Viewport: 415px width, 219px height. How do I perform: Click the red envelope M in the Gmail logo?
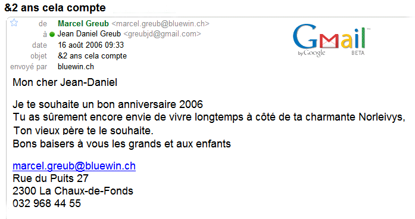(329, 41)
